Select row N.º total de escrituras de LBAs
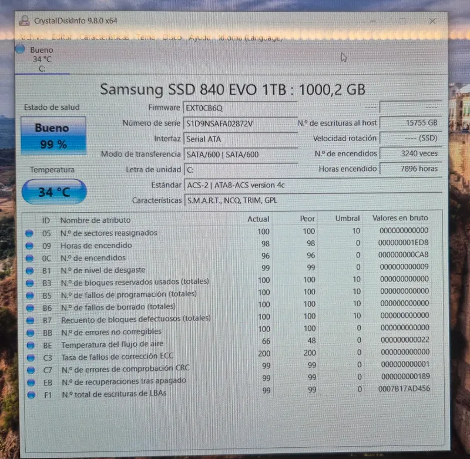Screen dimensions: 470x459 click(x=229, y=392)
